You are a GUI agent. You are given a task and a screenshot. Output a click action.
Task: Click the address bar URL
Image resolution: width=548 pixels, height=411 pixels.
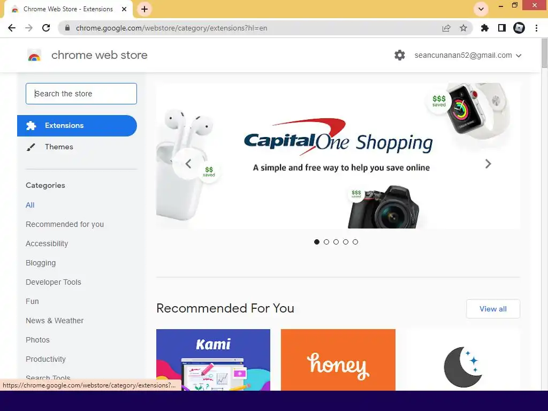[x=171, y=28]
